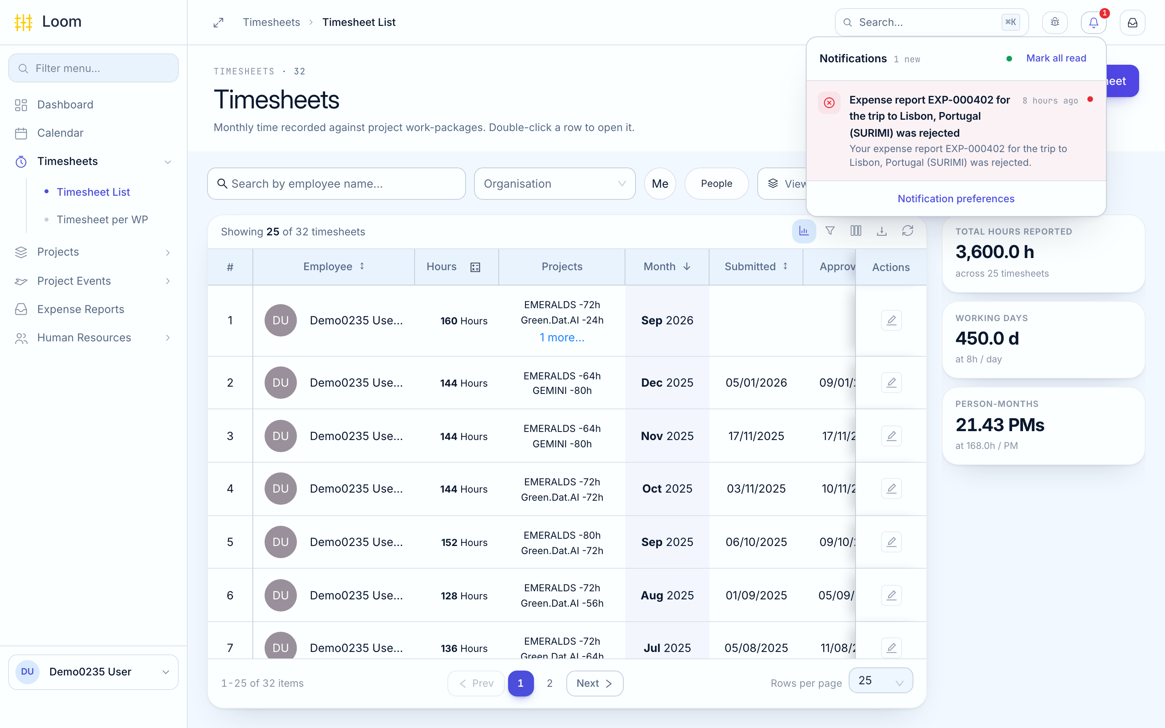1165x728 pixels.
Task: Click the Filter menu input
Action: [x=93, y=68]
